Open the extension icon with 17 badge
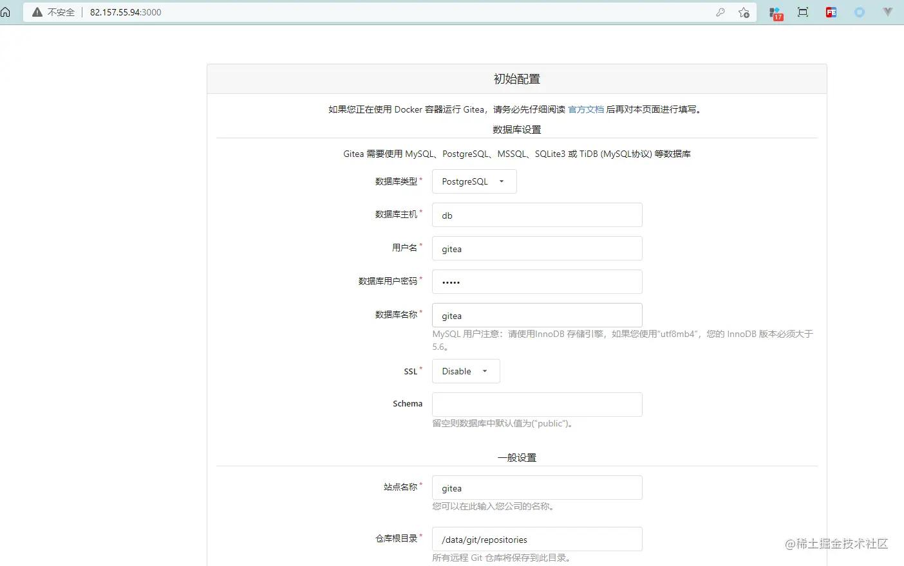Image resolution: width=904 pixels, height=566 pixels. [x=776, y=13]
